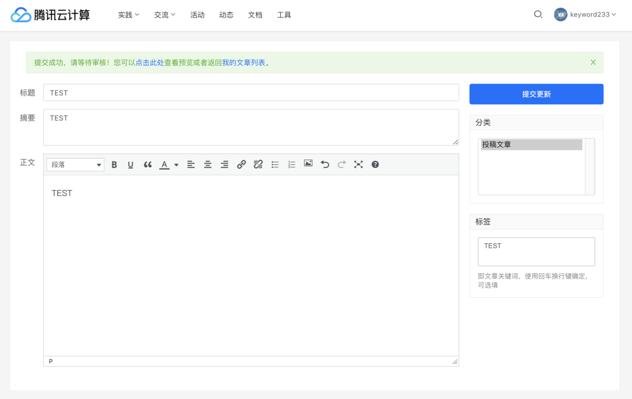
Task: Align text right
Action: 225,164
